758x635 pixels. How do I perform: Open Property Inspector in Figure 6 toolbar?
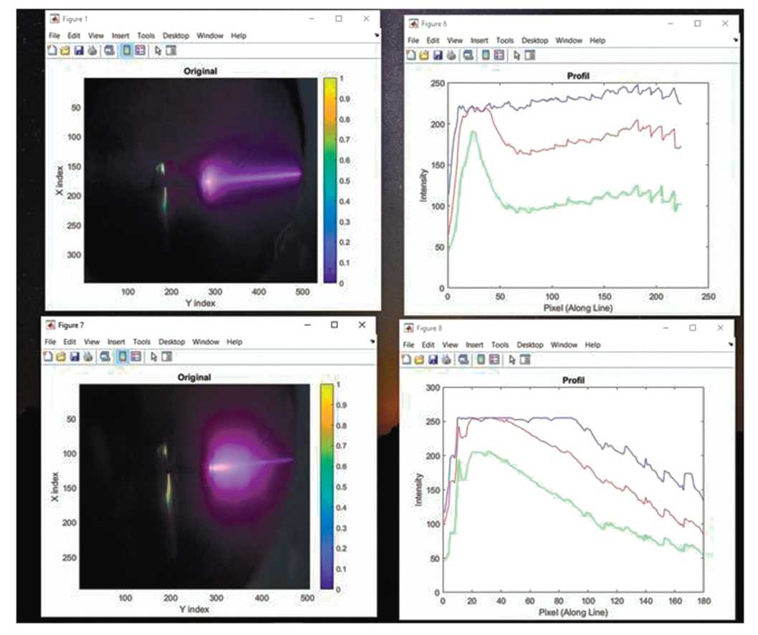(530, 55)
